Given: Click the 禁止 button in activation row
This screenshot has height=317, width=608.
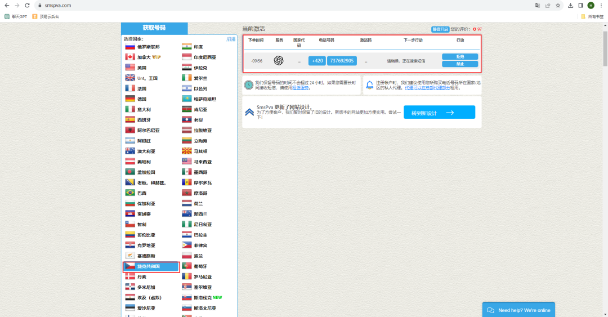Looking at the screenshot, I should coord(460,64).
